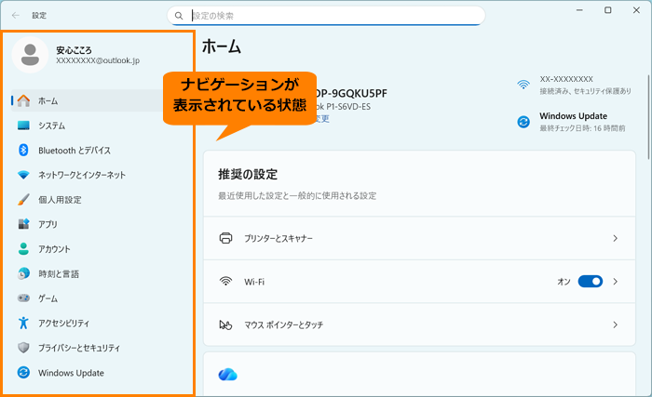Click the 最終チェック日時: 16 時間前 text
The image size is (652, 397).
582,128
